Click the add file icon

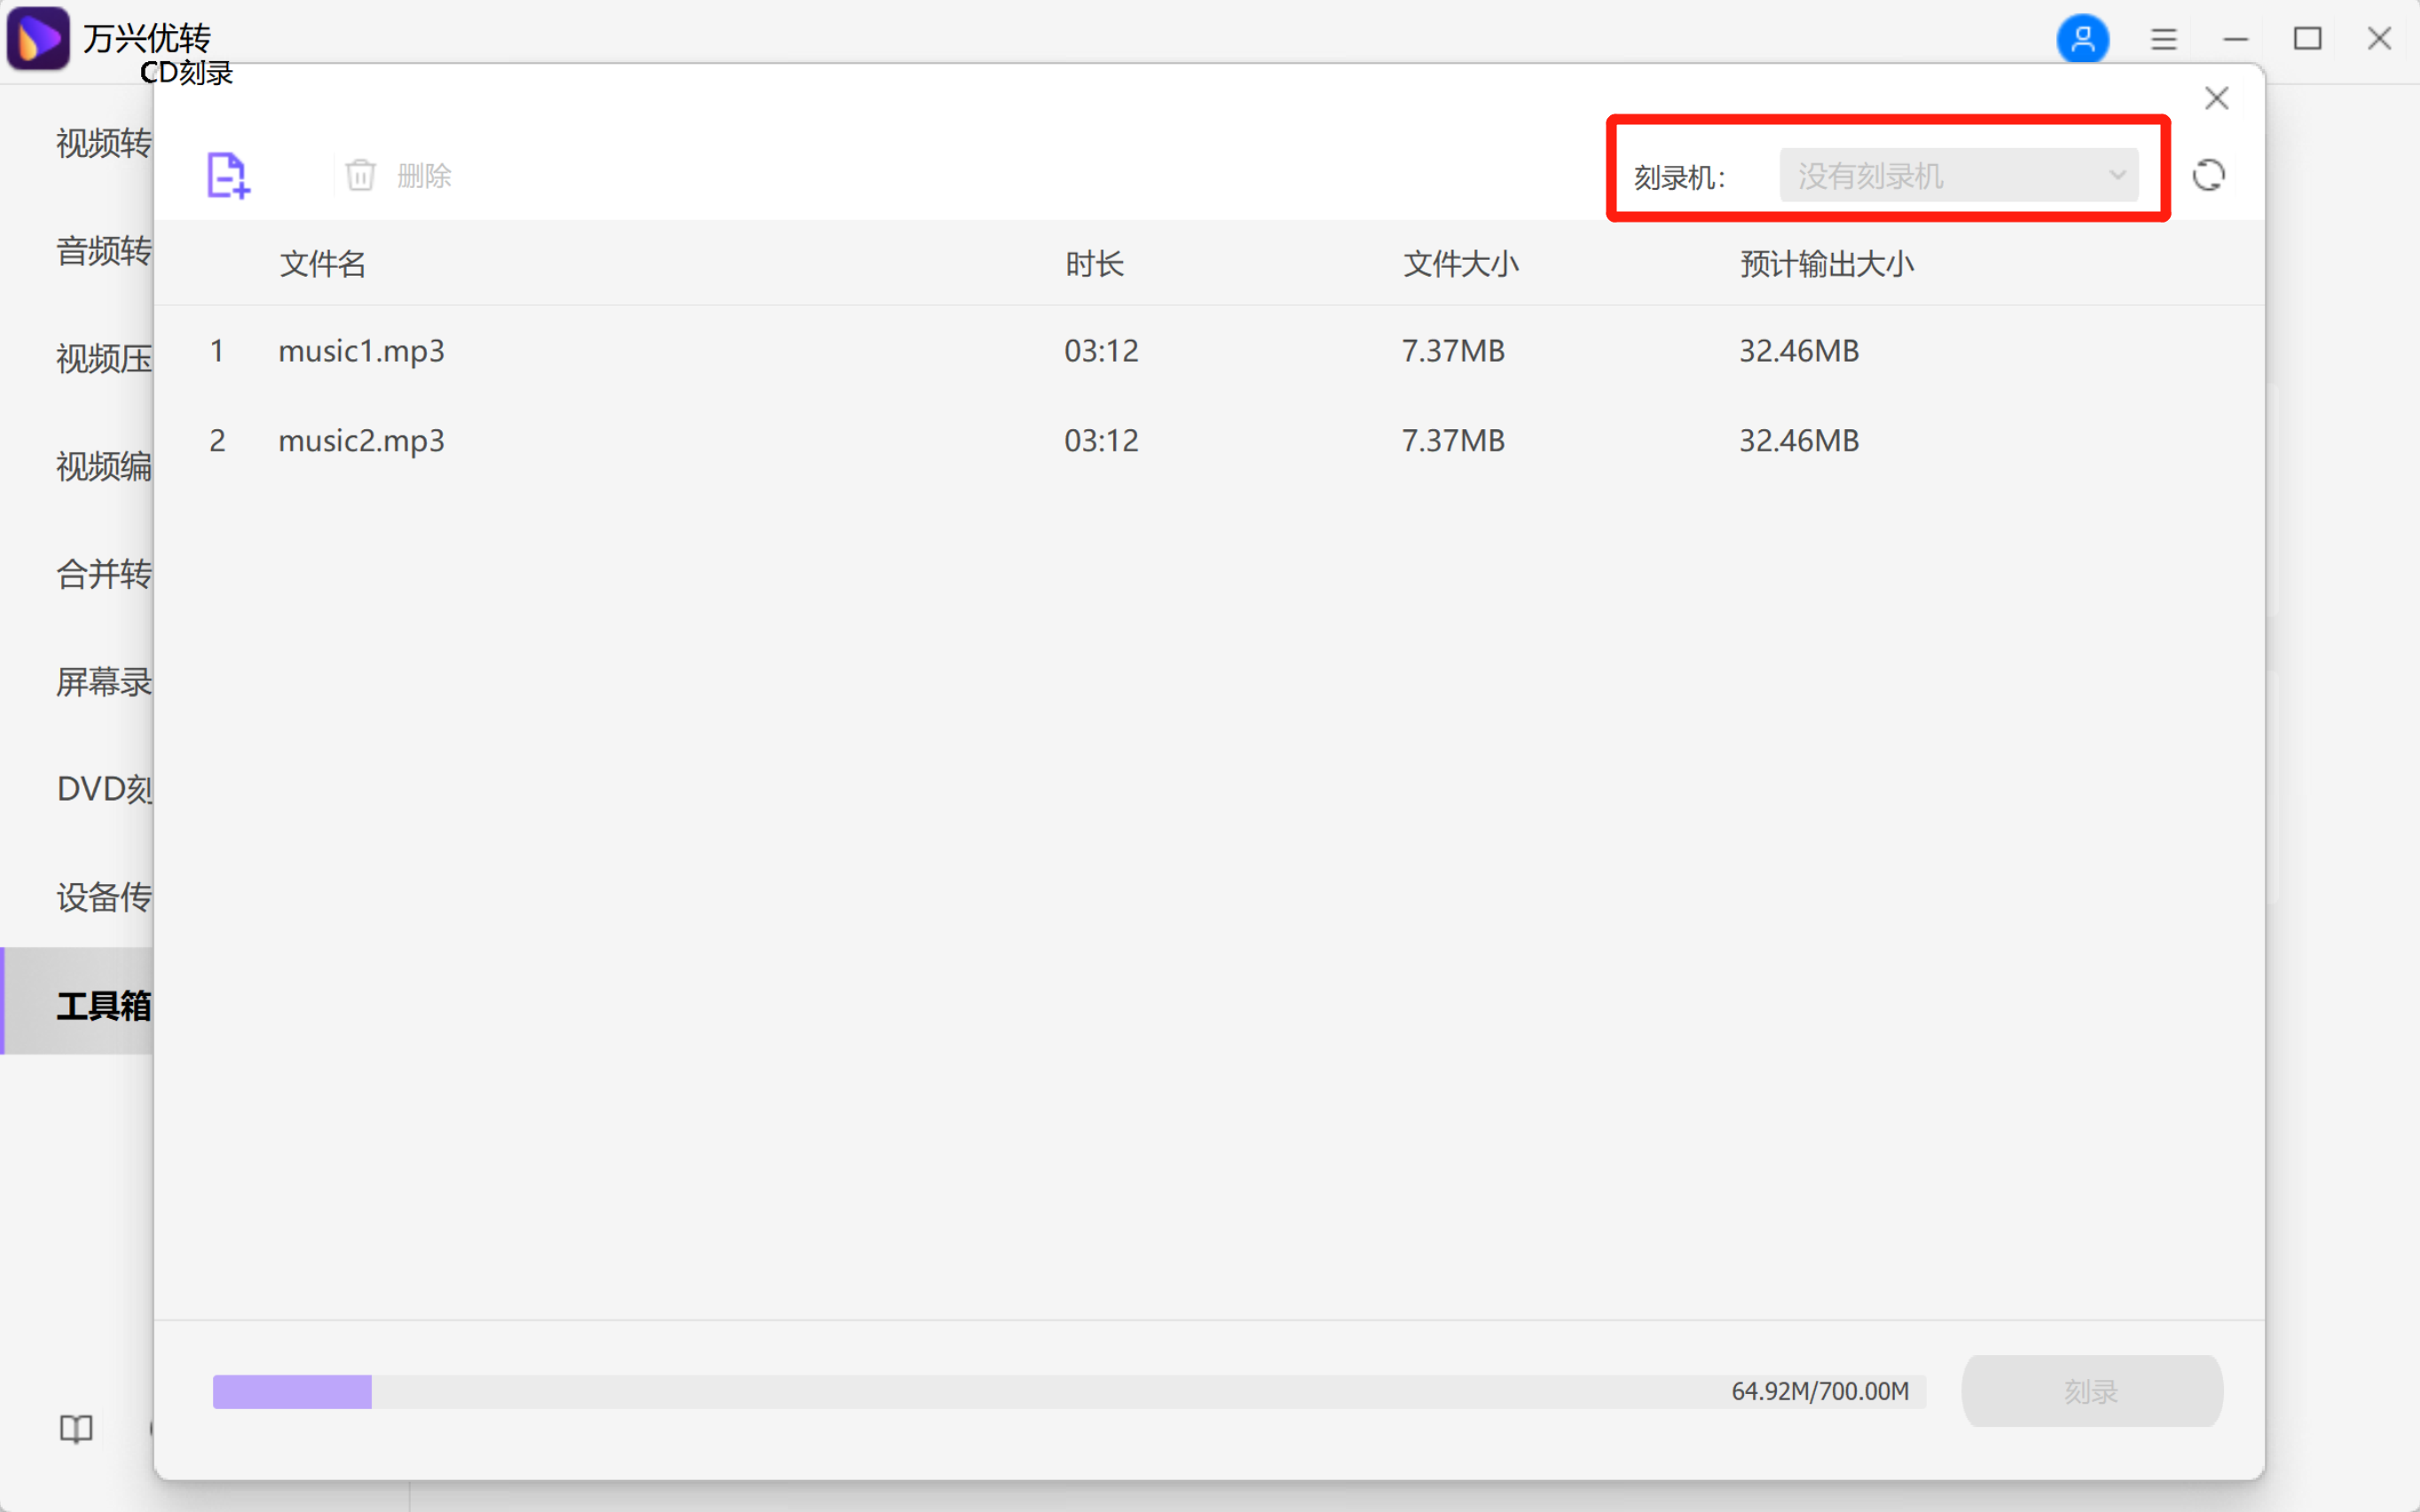(228, 176)
